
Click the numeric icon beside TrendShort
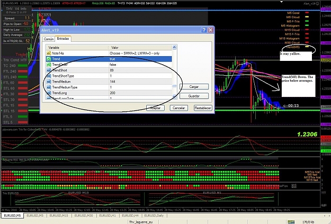[49, 70]
